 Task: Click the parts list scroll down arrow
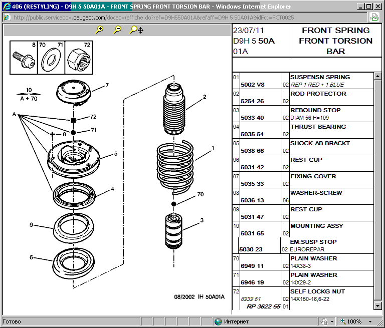[377, 306]
